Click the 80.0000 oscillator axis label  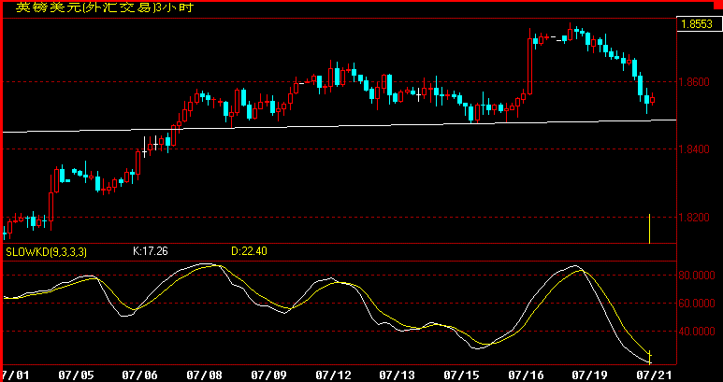tap(697, 276)
